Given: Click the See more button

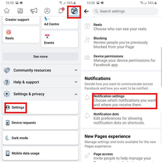Looking at the screenshot, I should point(40,56).
